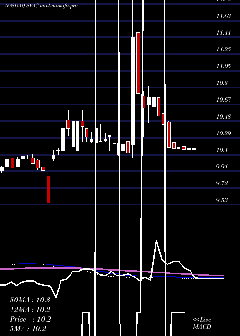Click the 10.48 price axis label
The height and width of the screenshot is (336, 240).
[224, 117]
